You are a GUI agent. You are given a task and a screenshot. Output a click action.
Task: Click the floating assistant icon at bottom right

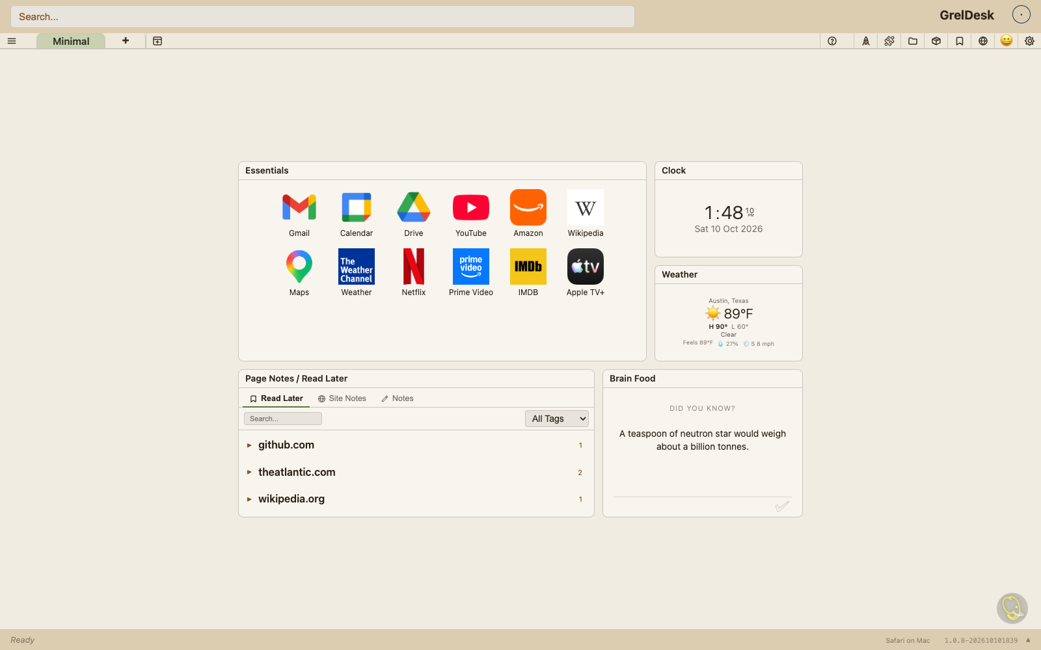coord(1012,608)
